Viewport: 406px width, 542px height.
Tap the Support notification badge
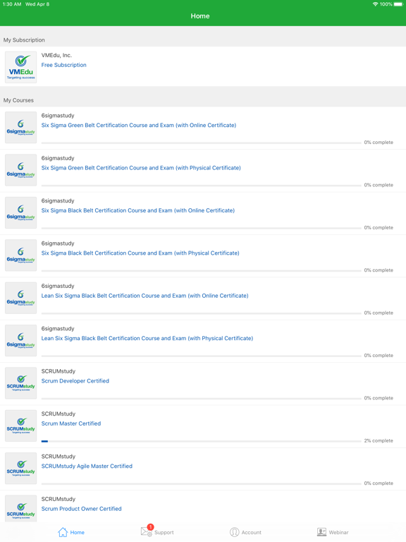tap(150, 527)
